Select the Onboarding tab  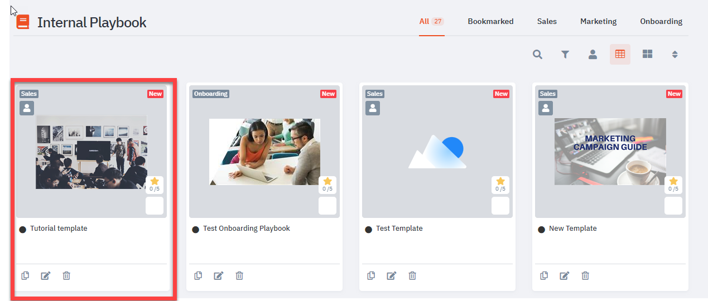pos(661,21)
